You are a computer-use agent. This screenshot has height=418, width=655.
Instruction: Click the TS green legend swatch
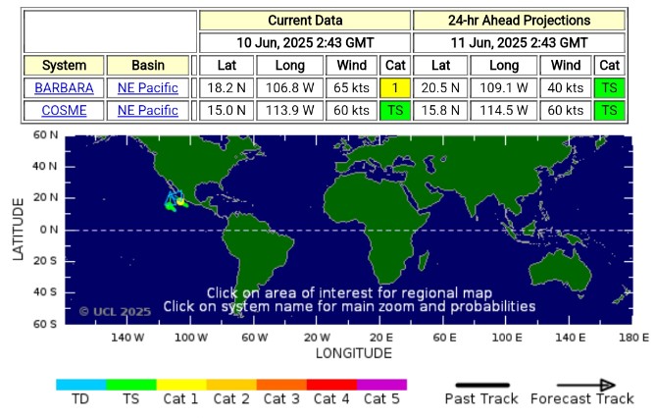(131, 385)
